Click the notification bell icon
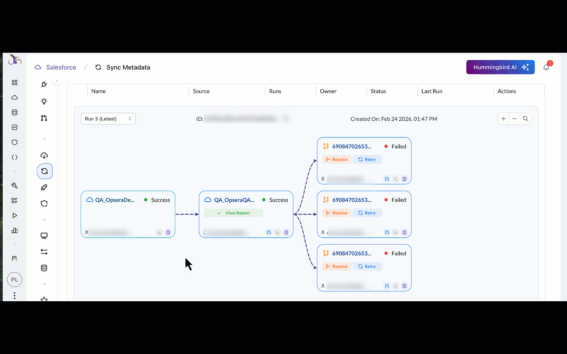This screenshot has width=567, height=354. (546, 68)
